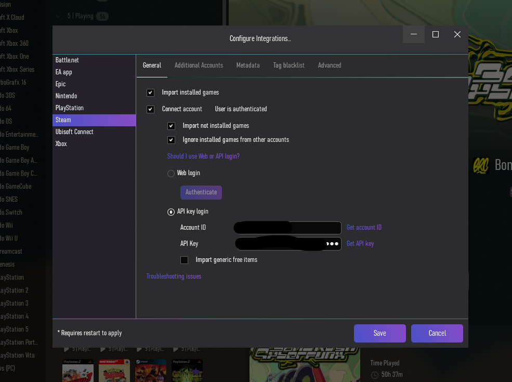The width and height of the screenshot is (512, 382).
Task: Click the Authenticate button
Action: (201, 192)
